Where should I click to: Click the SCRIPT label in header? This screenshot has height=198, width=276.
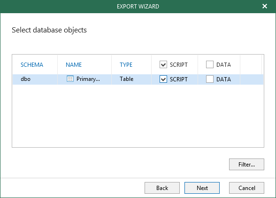pyautogui.click(x=179, y=65)
